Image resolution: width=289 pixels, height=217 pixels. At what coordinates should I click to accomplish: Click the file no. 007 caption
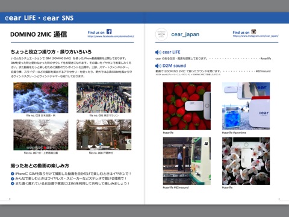41,153
